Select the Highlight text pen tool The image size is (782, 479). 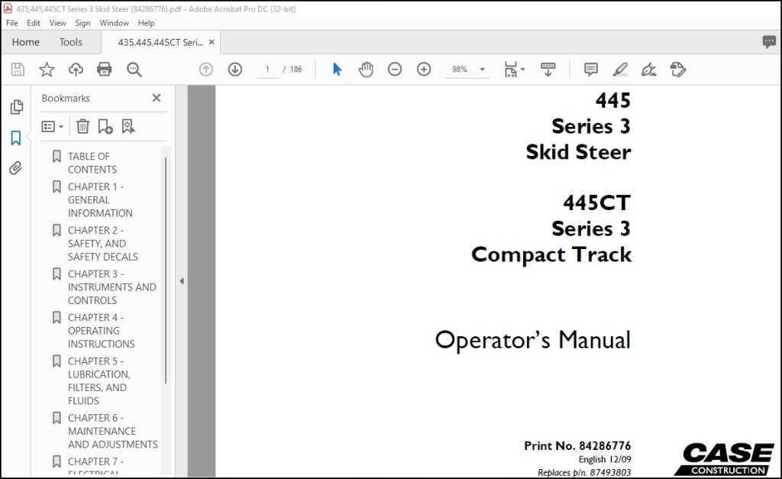620,70
